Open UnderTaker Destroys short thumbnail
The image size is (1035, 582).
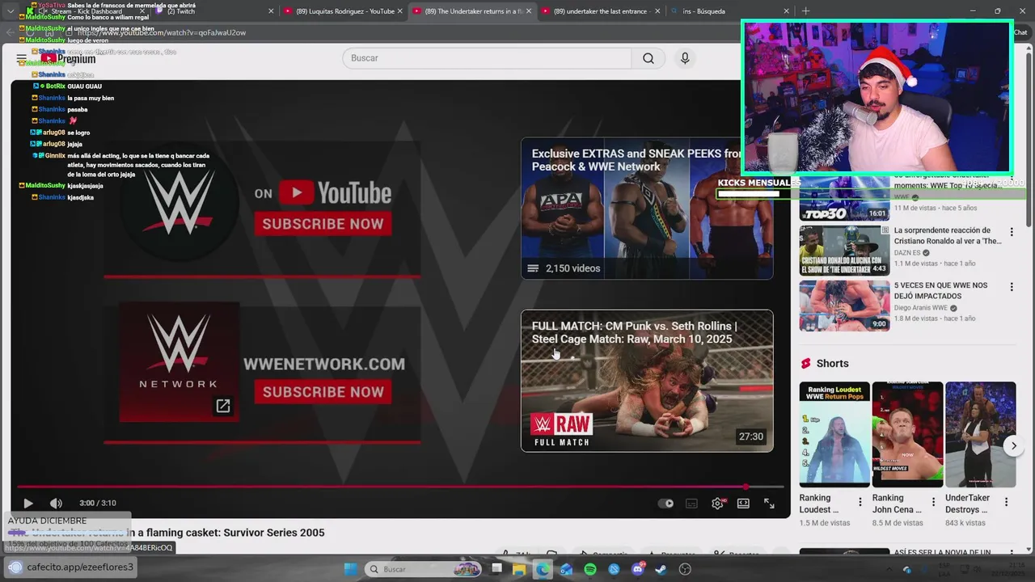click(980, 434)
